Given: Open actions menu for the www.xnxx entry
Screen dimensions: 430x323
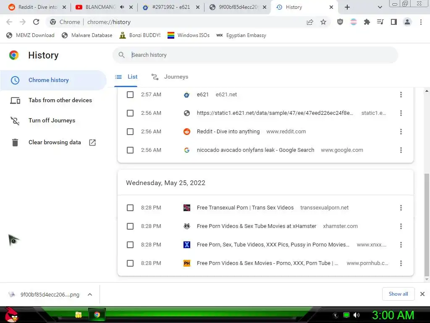Looking at the screenshot, I should (401, 245).
